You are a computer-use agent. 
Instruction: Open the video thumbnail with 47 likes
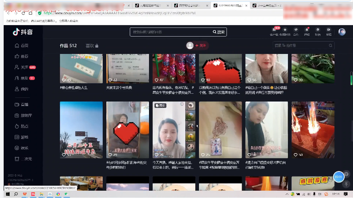point(174,69)
